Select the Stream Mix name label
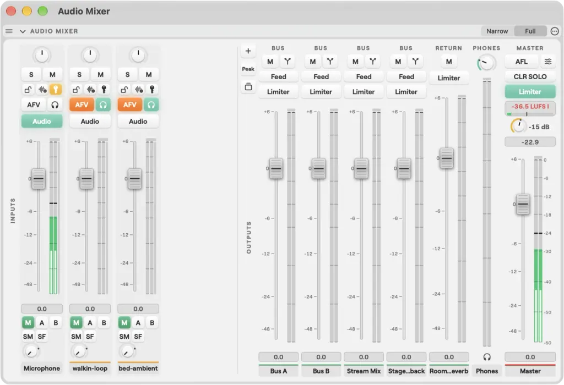Screen dimensions: 564x385 364,371
